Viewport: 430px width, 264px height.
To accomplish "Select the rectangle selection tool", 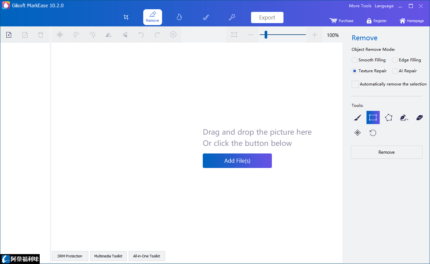I will (x=373, y=117).
